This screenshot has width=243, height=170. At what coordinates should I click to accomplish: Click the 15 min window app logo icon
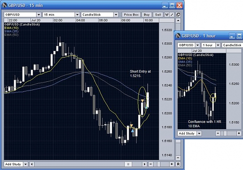pyautogui.click(x=4, y=5)
